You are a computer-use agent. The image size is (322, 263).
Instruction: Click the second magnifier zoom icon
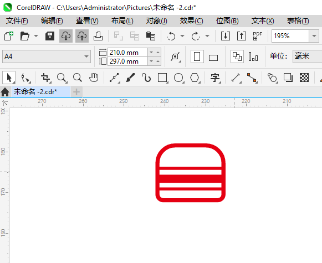click(x=78, y=78)
